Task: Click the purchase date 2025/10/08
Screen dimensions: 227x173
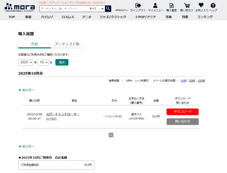Action: click(35, 114)
